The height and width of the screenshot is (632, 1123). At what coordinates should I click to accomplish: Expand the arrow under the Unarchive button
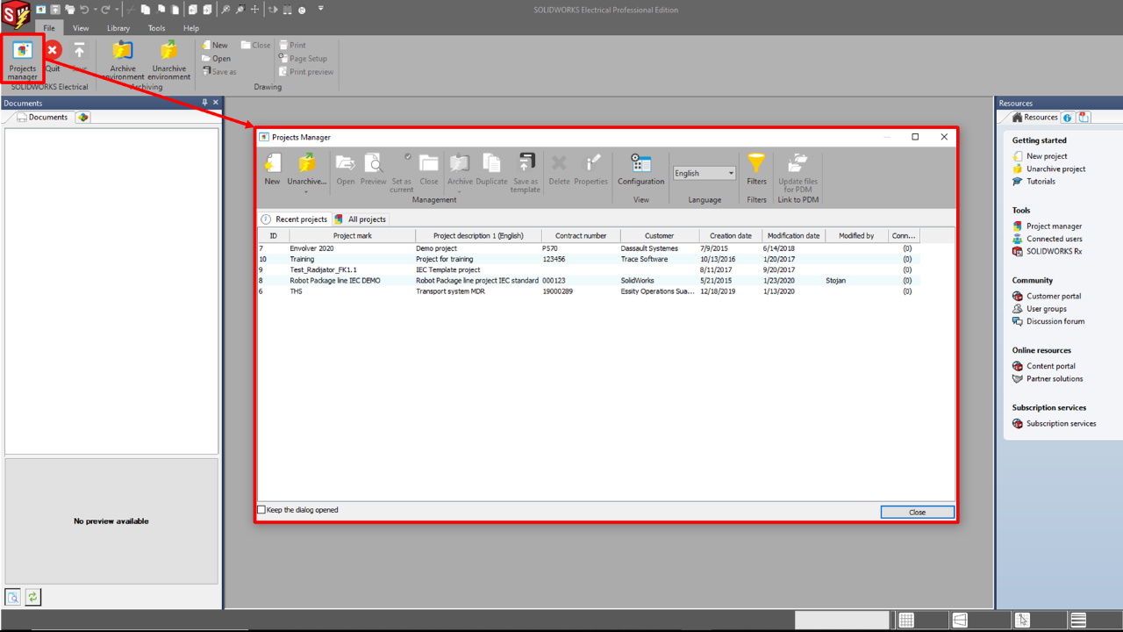pyautogui.click(x=306, y=191)
